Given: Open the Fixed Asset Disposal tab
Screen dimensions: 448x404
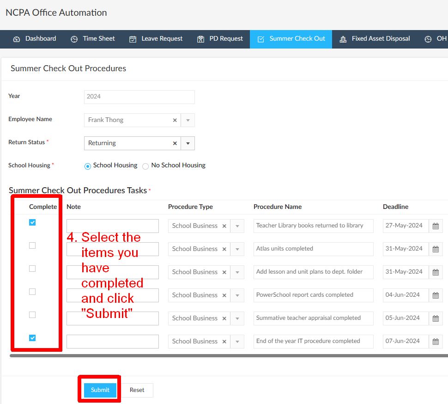Looking at the screenshot, I should pos(375,39).
